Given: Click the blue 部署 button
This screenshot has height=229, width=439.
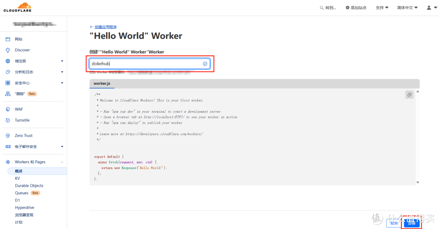Looking at the screenshot, I should pos(411,223).
